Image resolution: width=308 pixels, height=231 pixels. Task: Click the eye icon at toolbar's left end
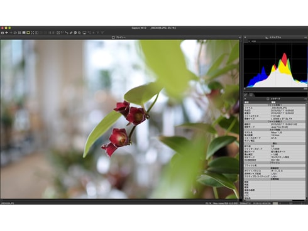[x=3, y=33]
